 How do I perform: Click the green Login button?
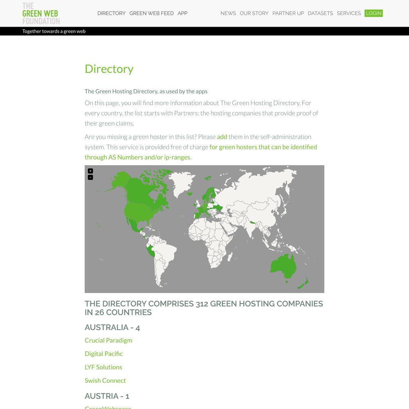[373, 13]
